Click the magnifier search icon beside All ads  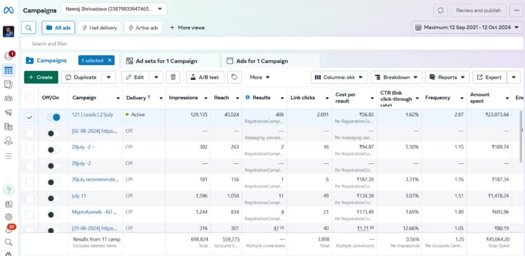point(28,28)
